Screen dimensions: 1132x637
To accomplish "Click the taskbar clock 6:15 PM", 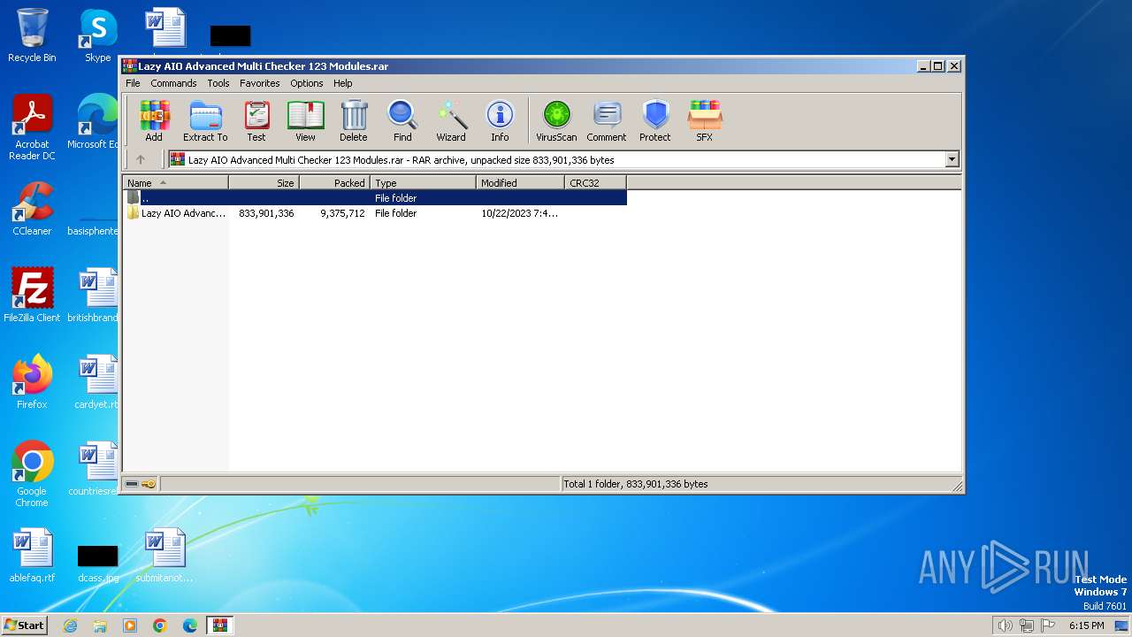I will point(1086,625).
